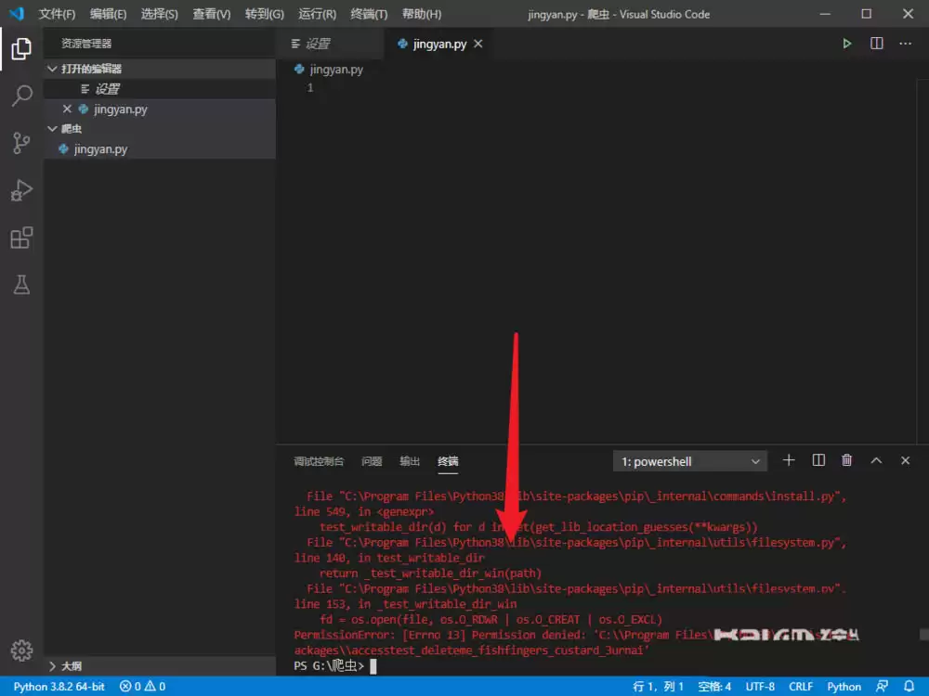
Task: Open the Source Control panel
Action: (x=21, y=143)
